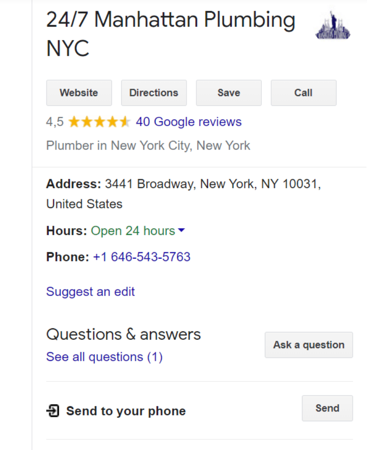This screenshot has height=450, width=367.
Task: Click the See all questions link
Action: coord(104,357)
